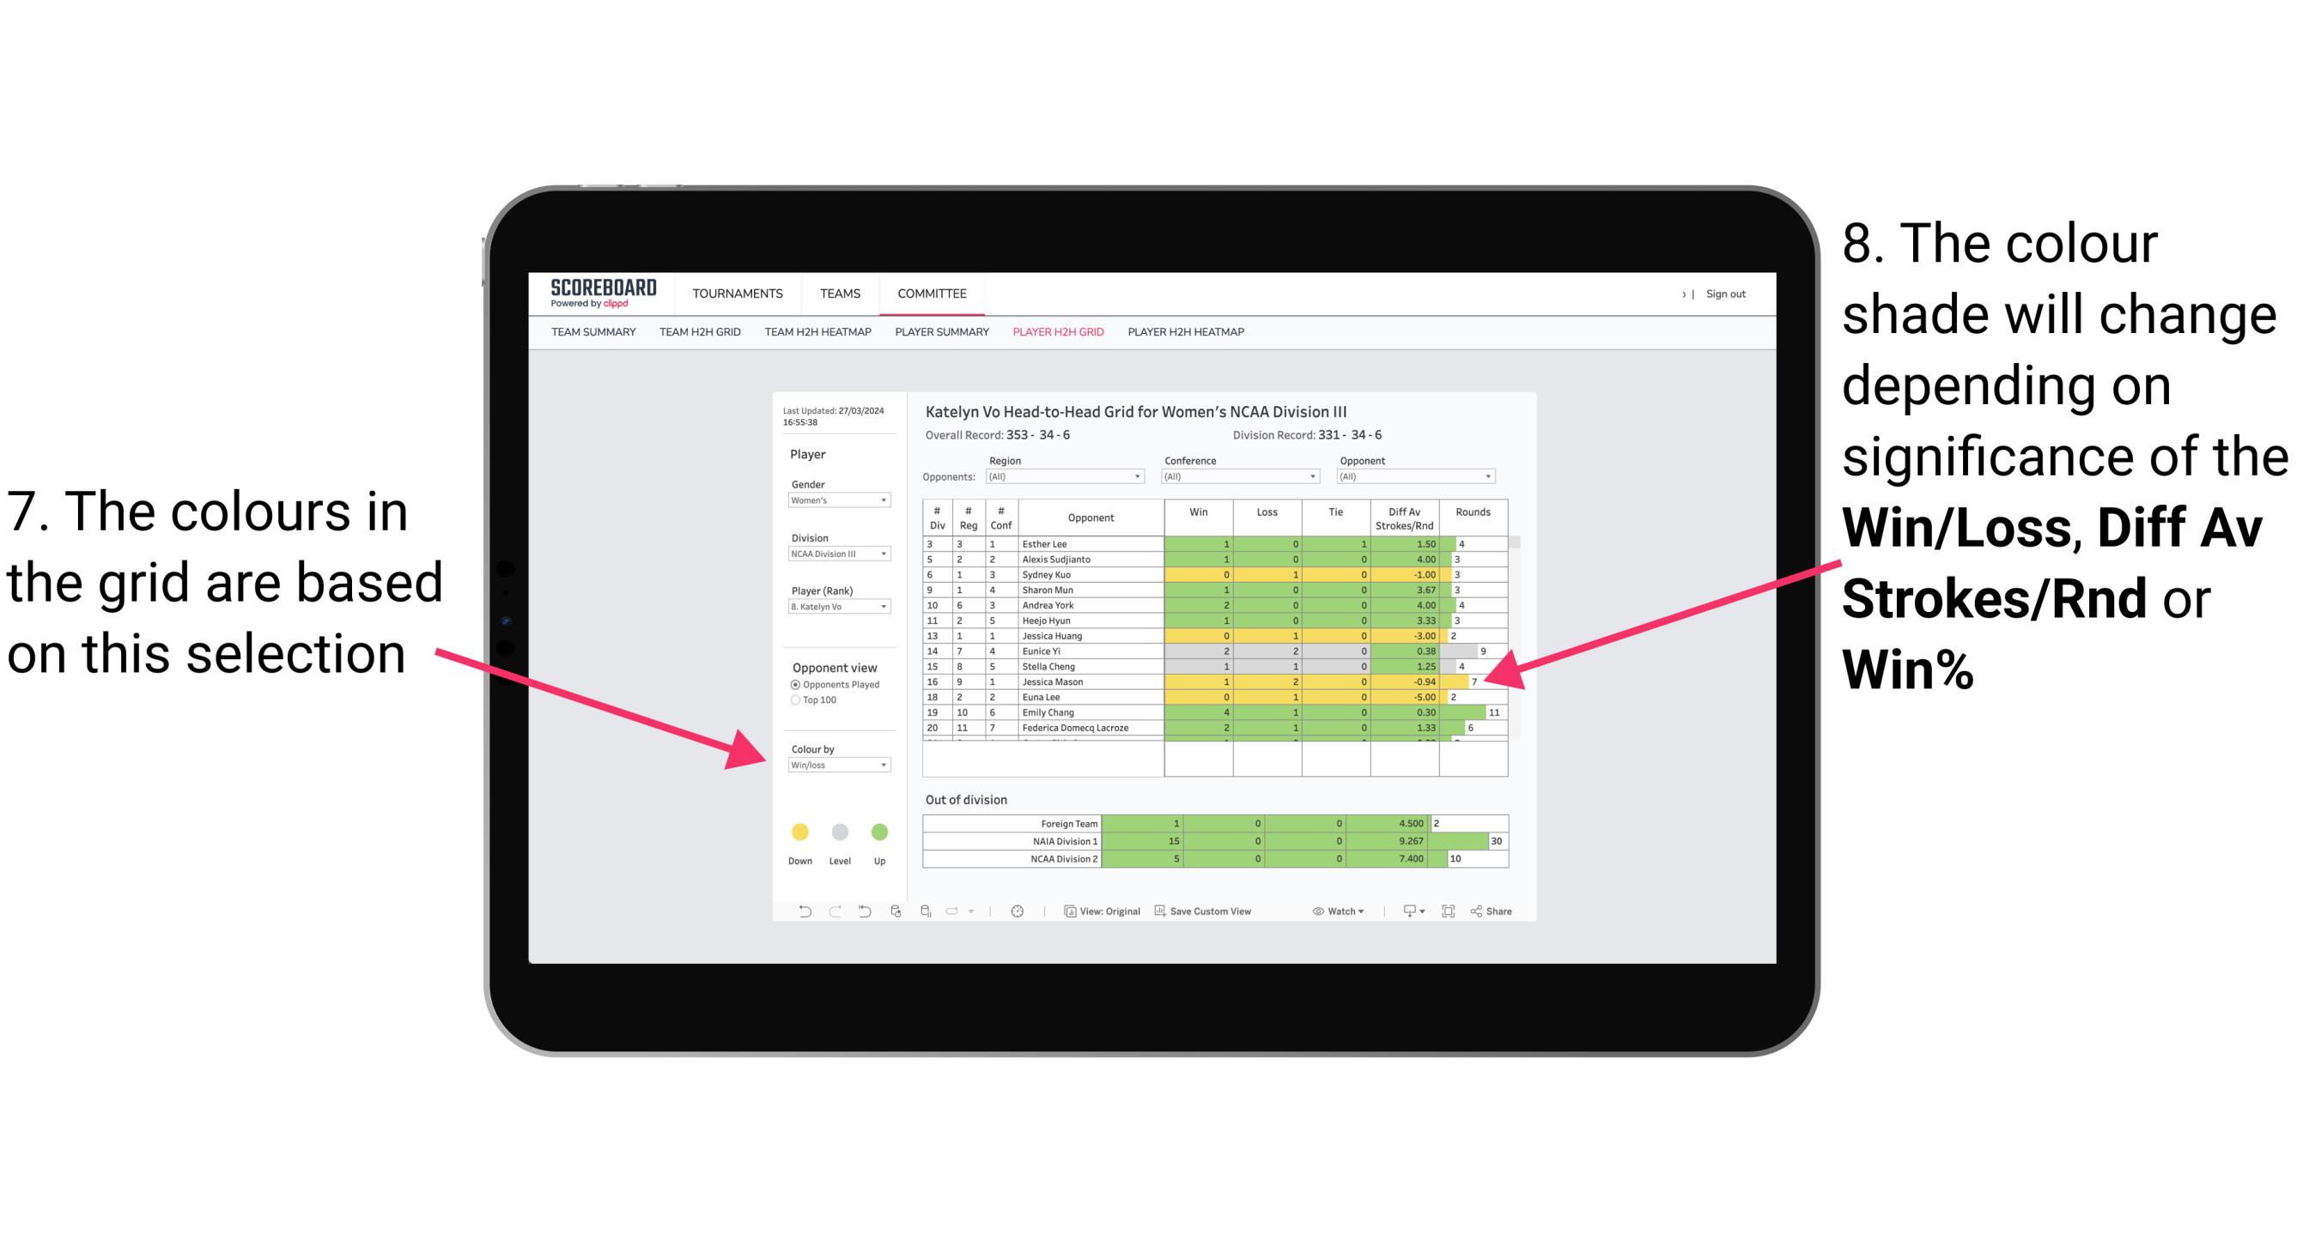Select Top 100 radio button

click(x=791, y=701)
